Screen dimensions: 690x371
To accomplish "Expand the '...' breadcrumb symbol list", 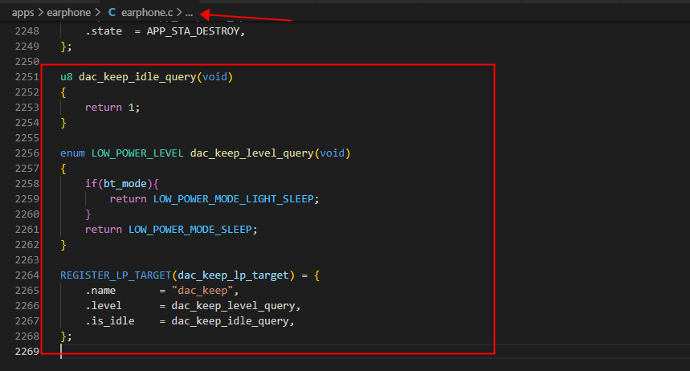I will (190, 13).
